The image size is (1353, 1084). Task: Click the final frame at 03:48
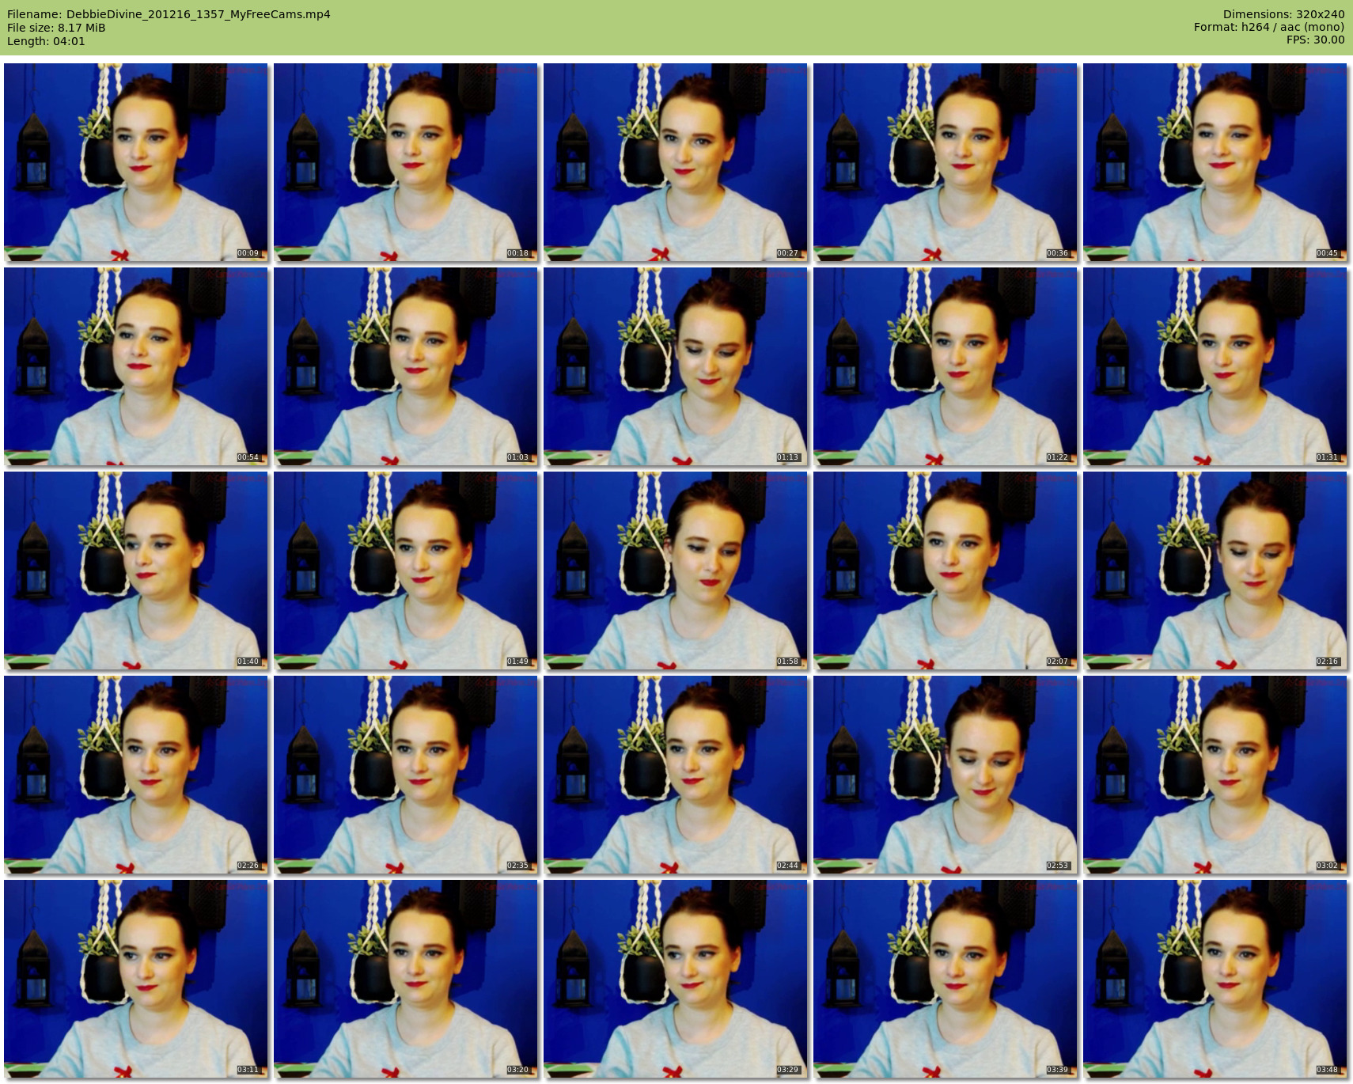pos(1215,979)
